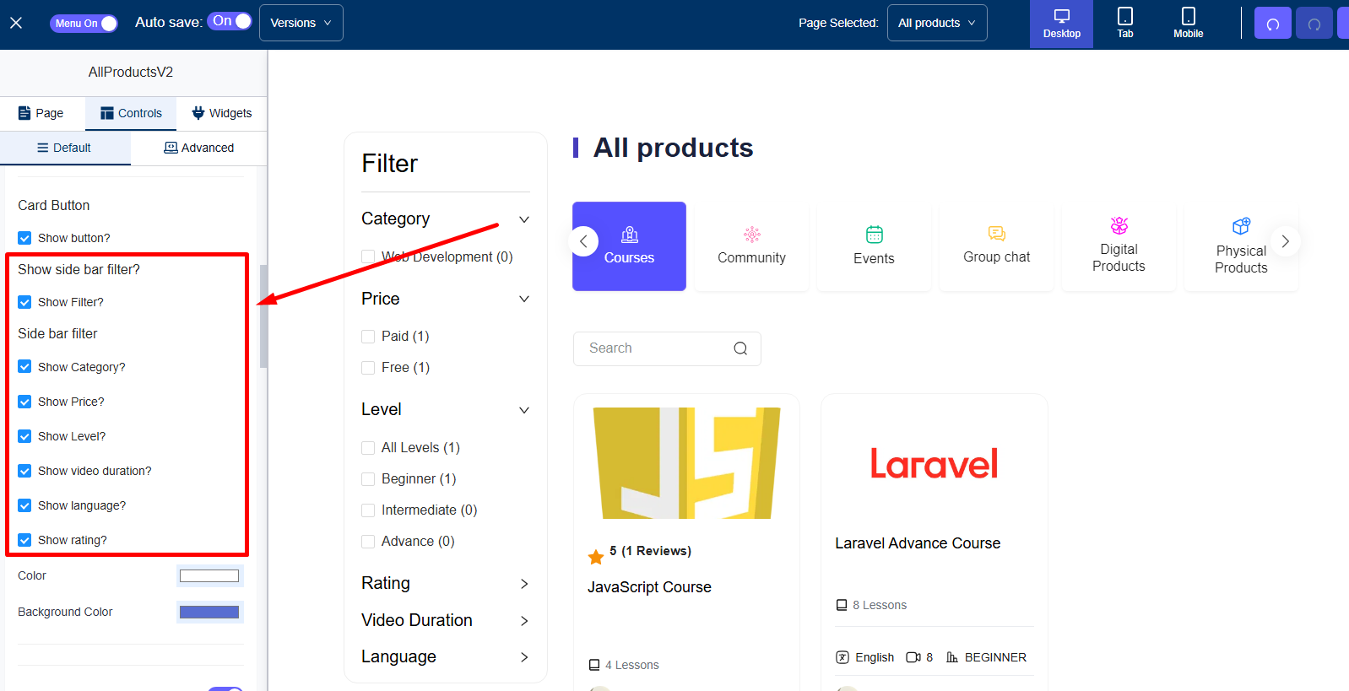Close the editor with X icon
Viewport: 1349px width, 691px height.
click(x=16, y=23)
